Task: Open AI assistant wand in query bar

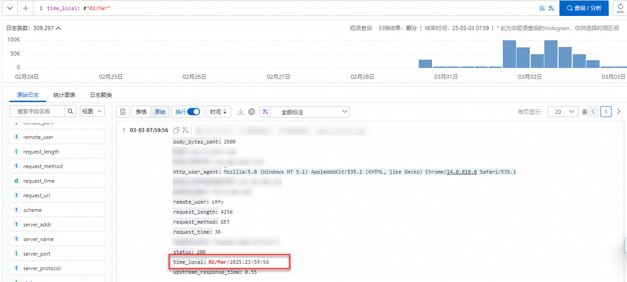Action: coord(551,8)
